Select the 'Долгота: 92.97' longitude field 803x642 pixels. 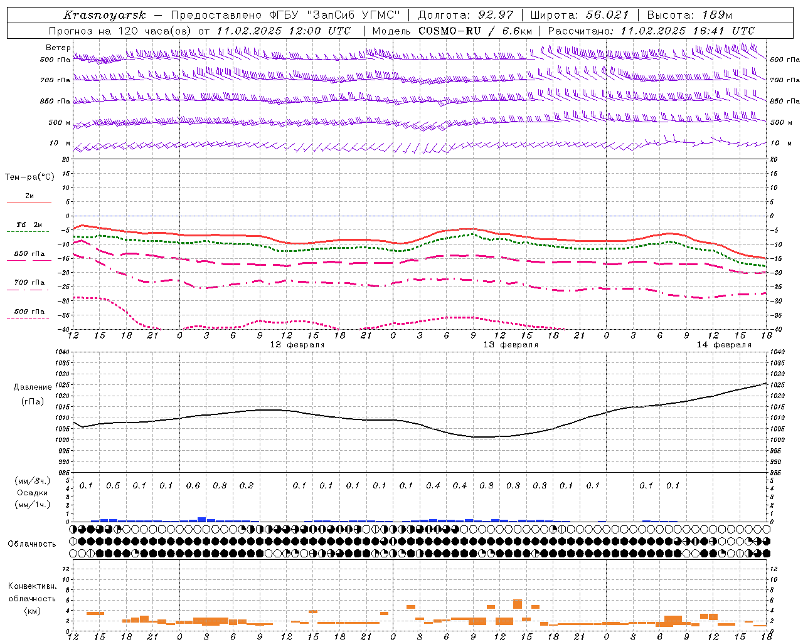(465, 15)
